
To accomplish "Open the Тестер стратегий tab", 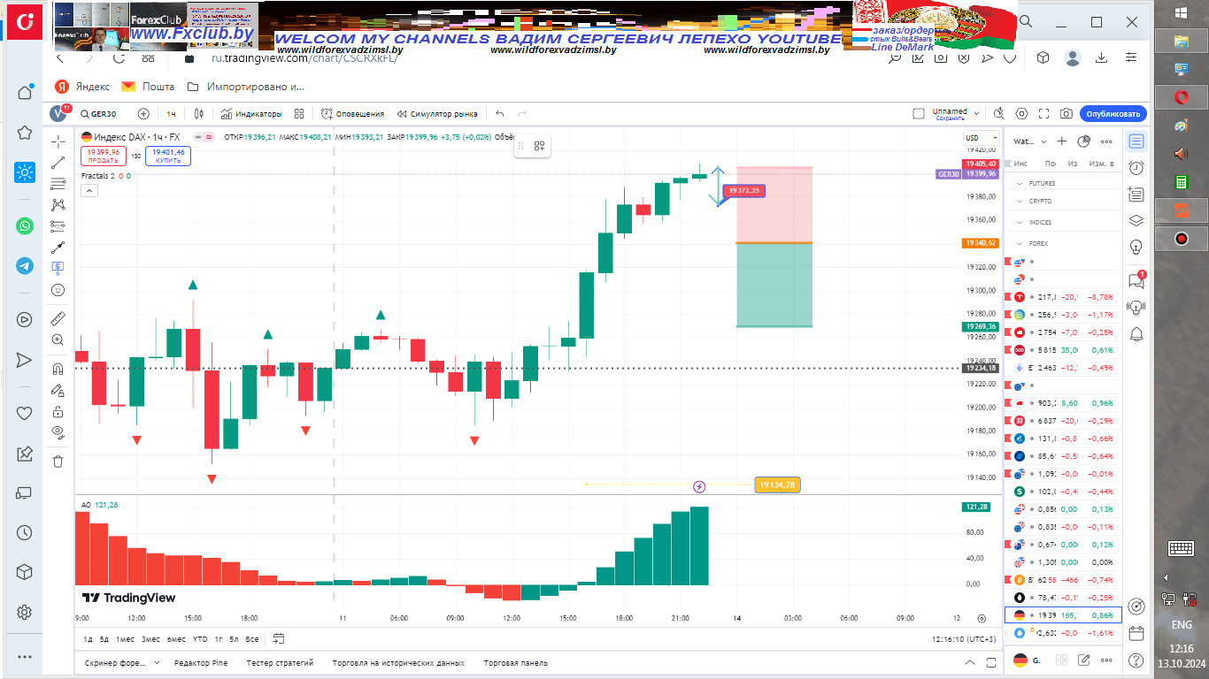I will (280, 662).
